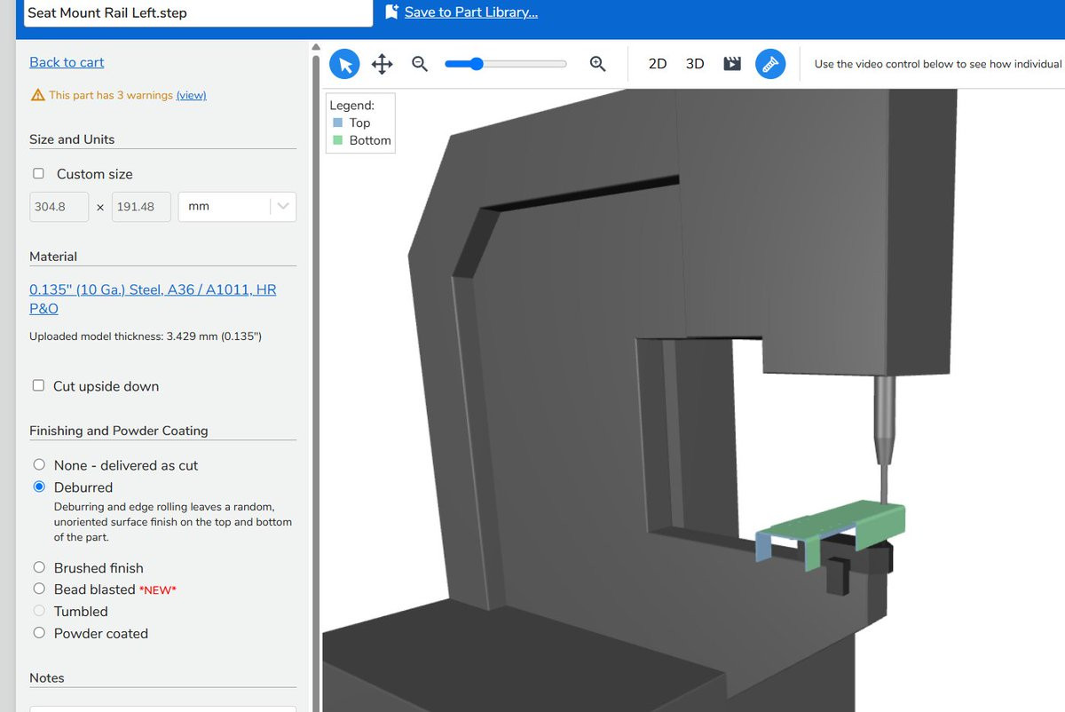Open the mm units dropdown
Viewport: 1065px width, 712px height.
(237, 206)
